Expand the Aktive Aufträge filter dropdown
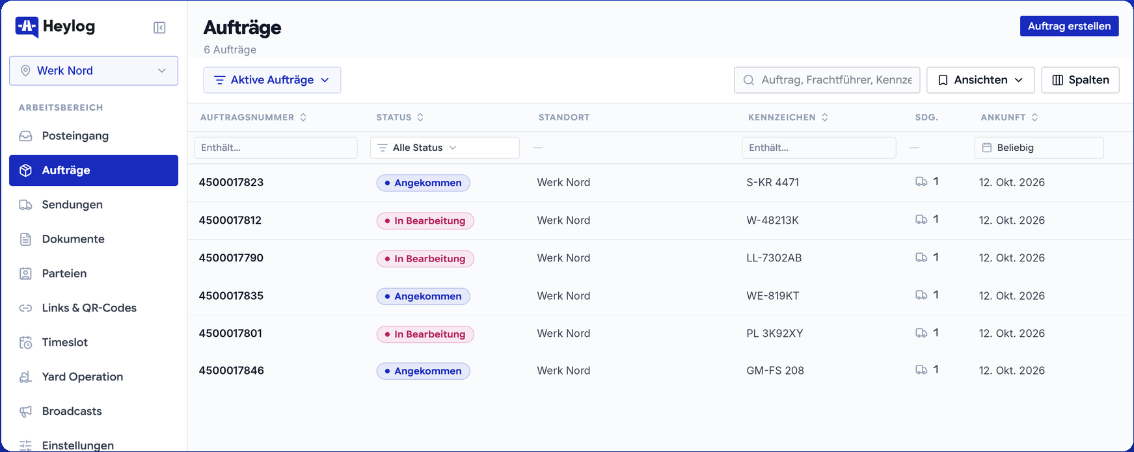 pos(272,80)
